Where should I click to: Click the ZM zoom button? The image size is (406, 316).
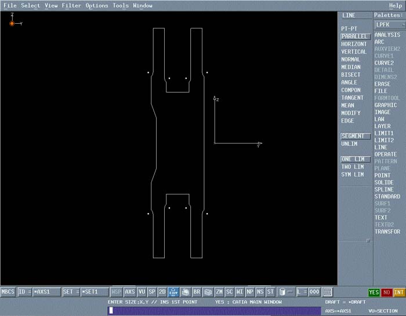[x=219, y=292]
